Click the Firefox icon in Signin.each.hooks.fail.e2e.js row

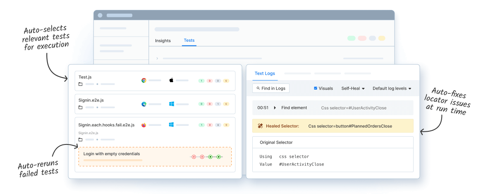[144, 125]
